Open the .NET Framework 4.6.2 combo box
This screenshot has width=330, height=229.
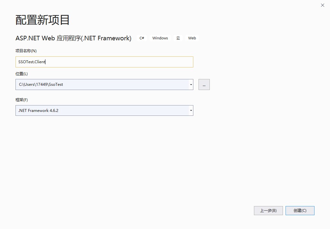97,111
